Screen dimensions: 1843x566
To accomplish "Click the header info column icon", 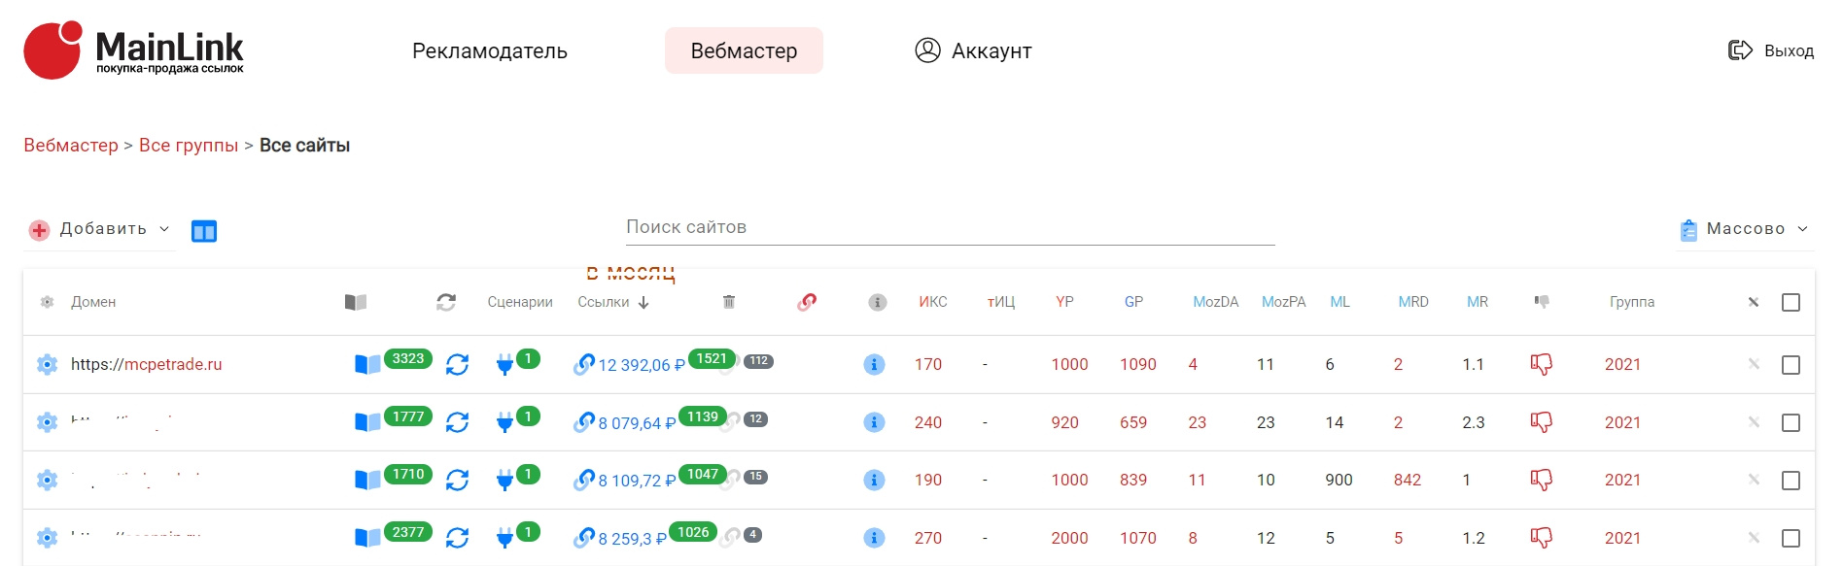I will (x=877, y=302).
